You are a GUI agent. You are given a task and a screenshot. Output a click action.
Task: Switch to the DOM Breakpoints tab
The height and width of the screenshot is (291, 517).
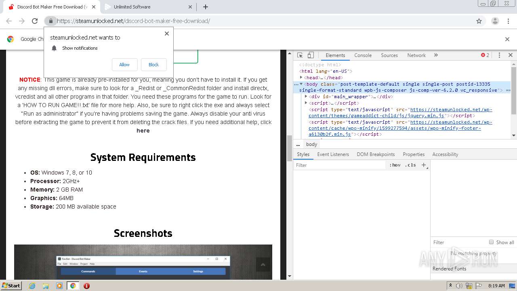point(376,154)
